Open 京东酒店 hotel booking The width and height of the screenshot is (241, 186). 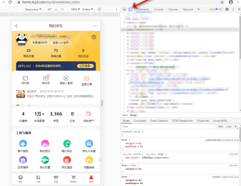[x=67, y=163]
